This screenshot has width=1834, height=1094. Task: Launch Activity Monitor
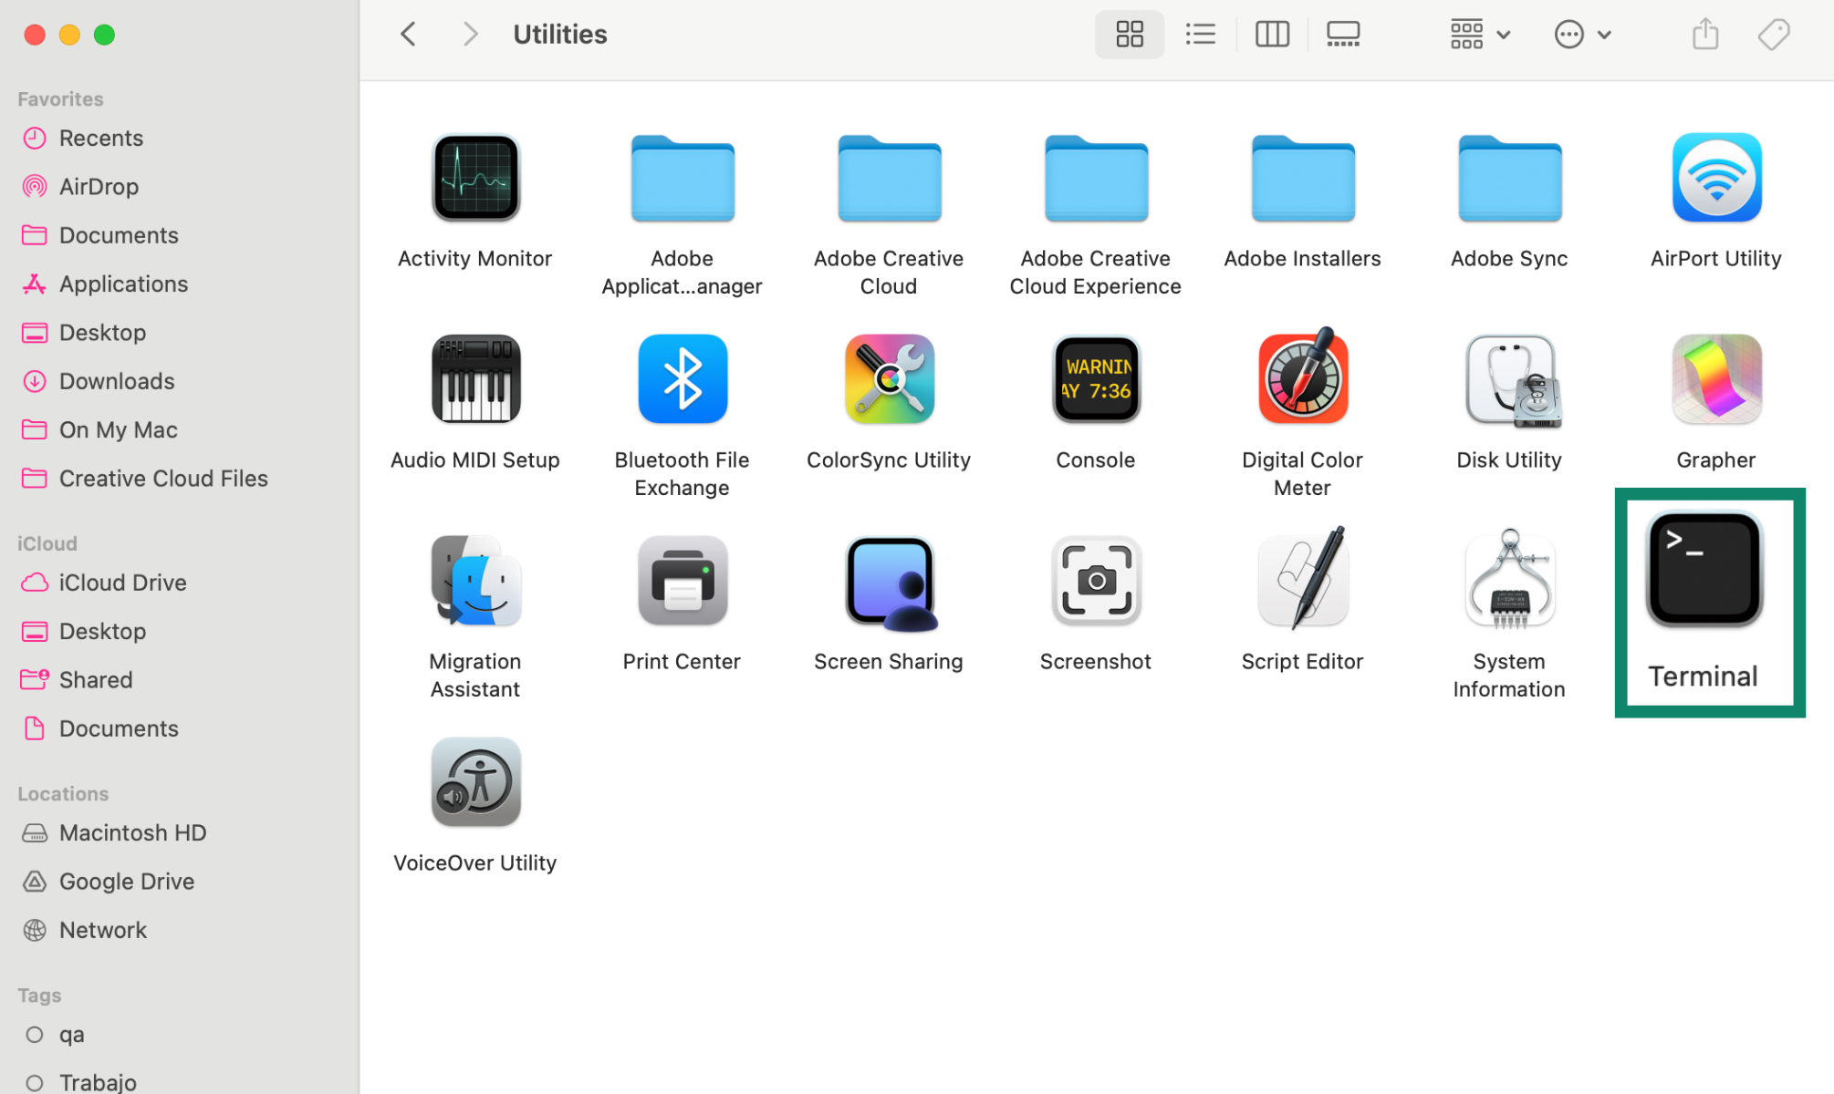(474, 178)
